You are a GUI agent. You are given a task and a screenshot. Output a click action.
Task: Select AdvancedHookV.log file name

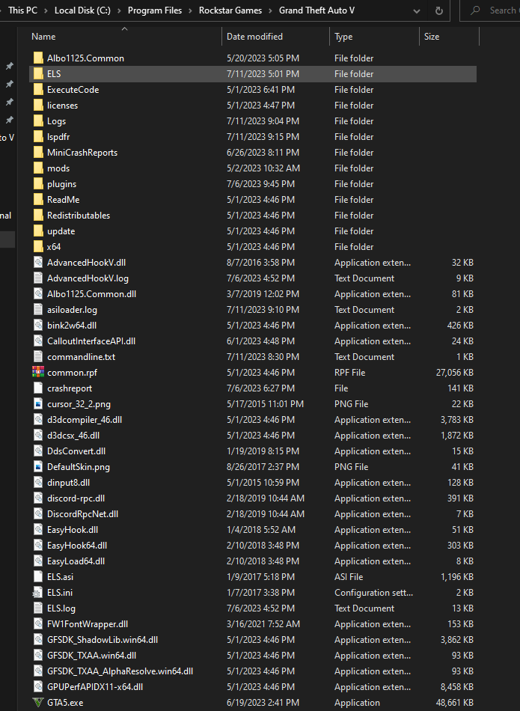coord(88,278)
